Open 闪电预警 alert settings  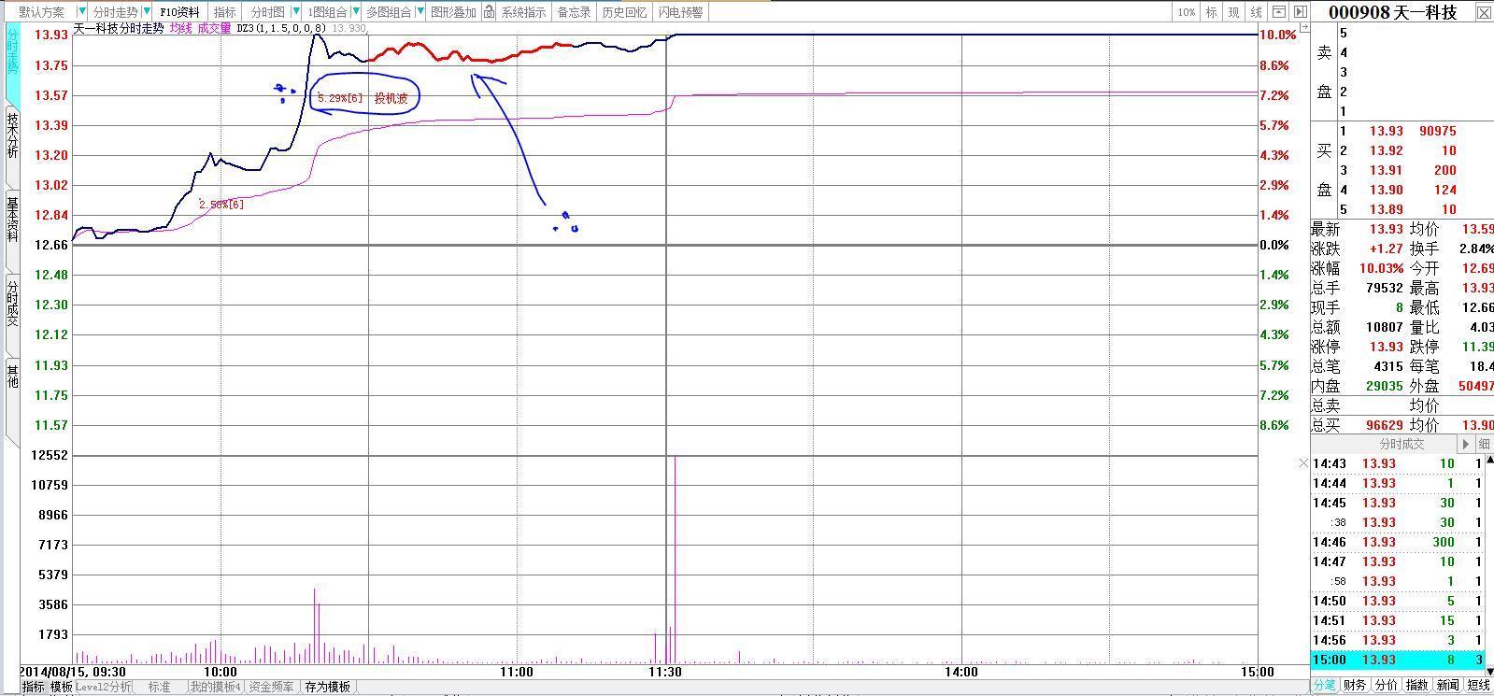click(679, 12)
